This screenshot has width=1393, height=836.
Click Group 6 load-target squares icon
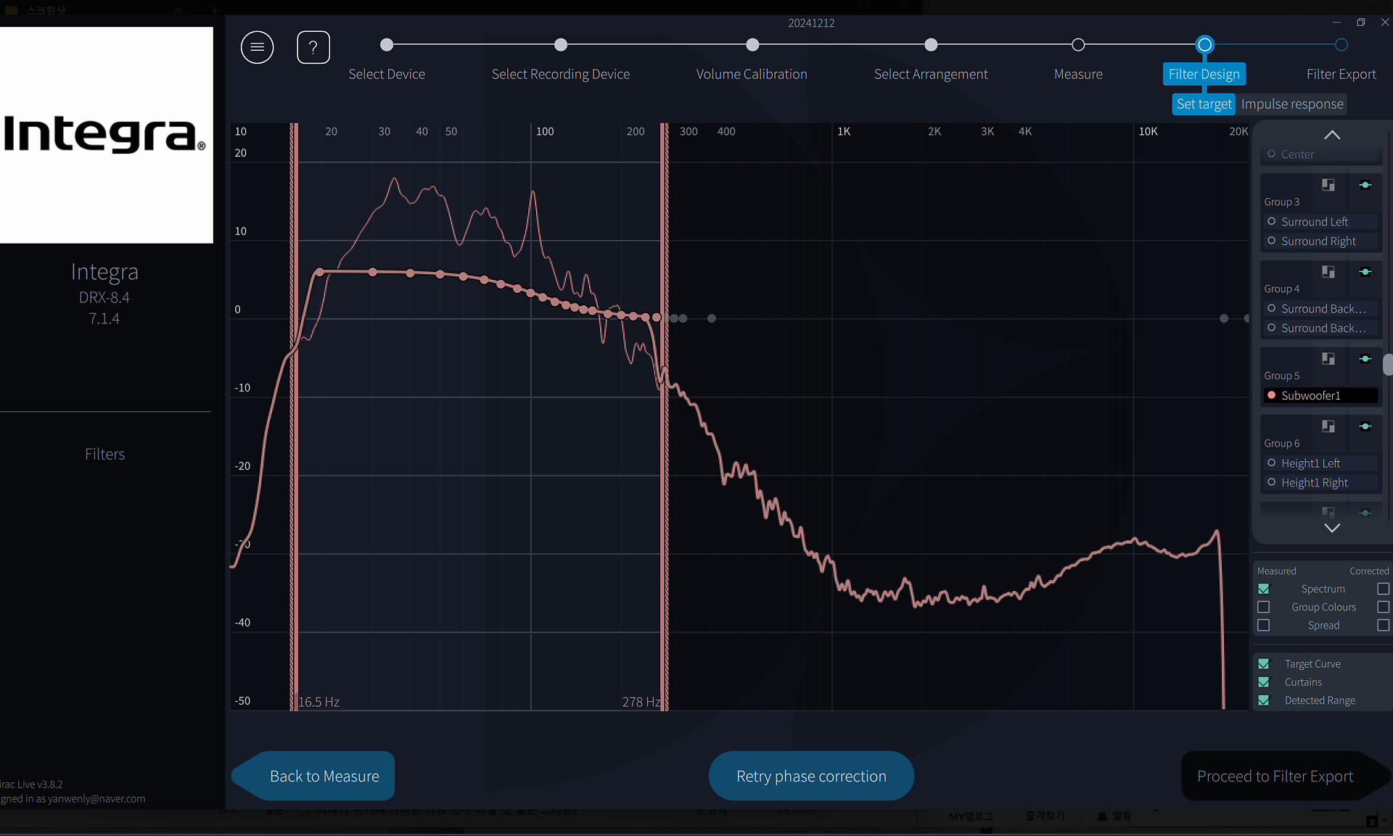(x=1328, y=426)
